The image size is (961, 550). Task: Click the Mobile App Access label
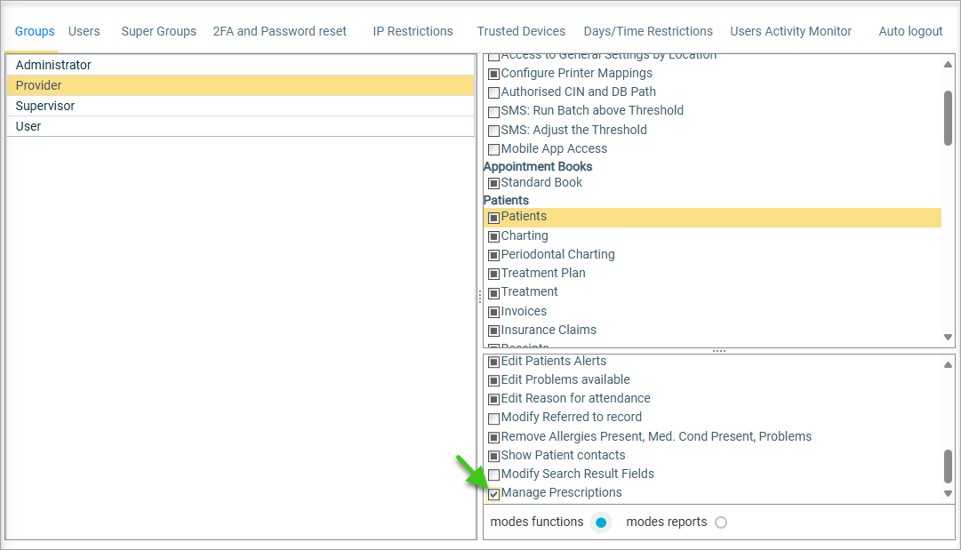pyautogui.click(x=554, y=149)
